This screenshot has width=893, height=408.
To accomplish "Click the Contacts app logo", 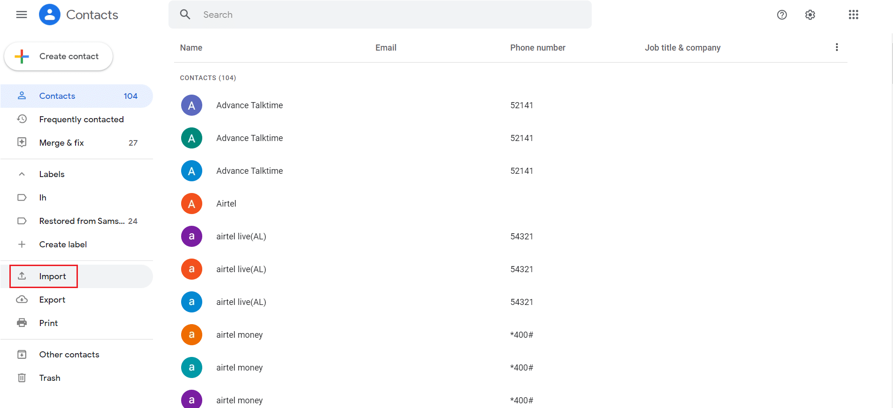I will pos(50,15).
